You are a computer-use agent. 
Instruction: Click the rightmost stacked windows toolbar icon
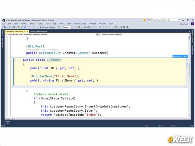[x=127, y=27]
